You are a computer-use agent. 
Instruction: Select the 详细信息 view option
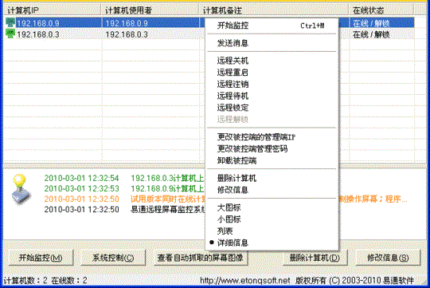click(x=271, y=243)
